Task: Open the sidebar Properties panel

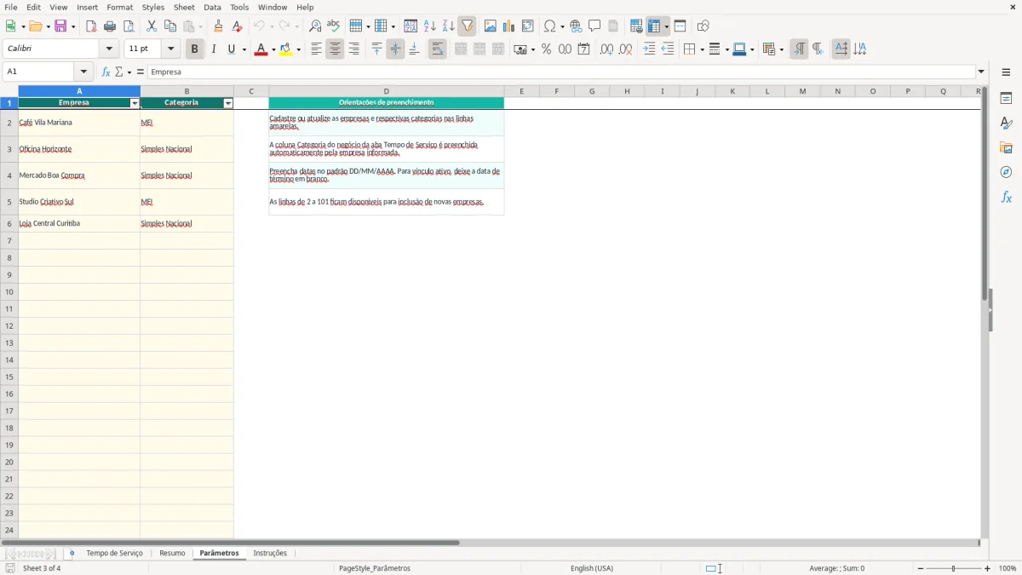Action: click(1006, 99)
